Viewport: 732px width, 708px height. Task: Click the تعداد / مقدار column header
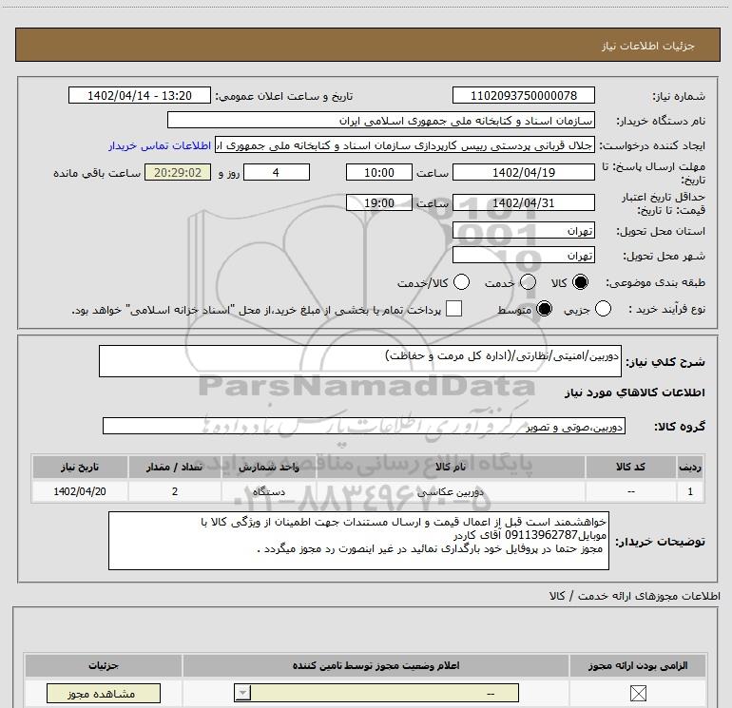pyautogui.click(x=175, y=468)
